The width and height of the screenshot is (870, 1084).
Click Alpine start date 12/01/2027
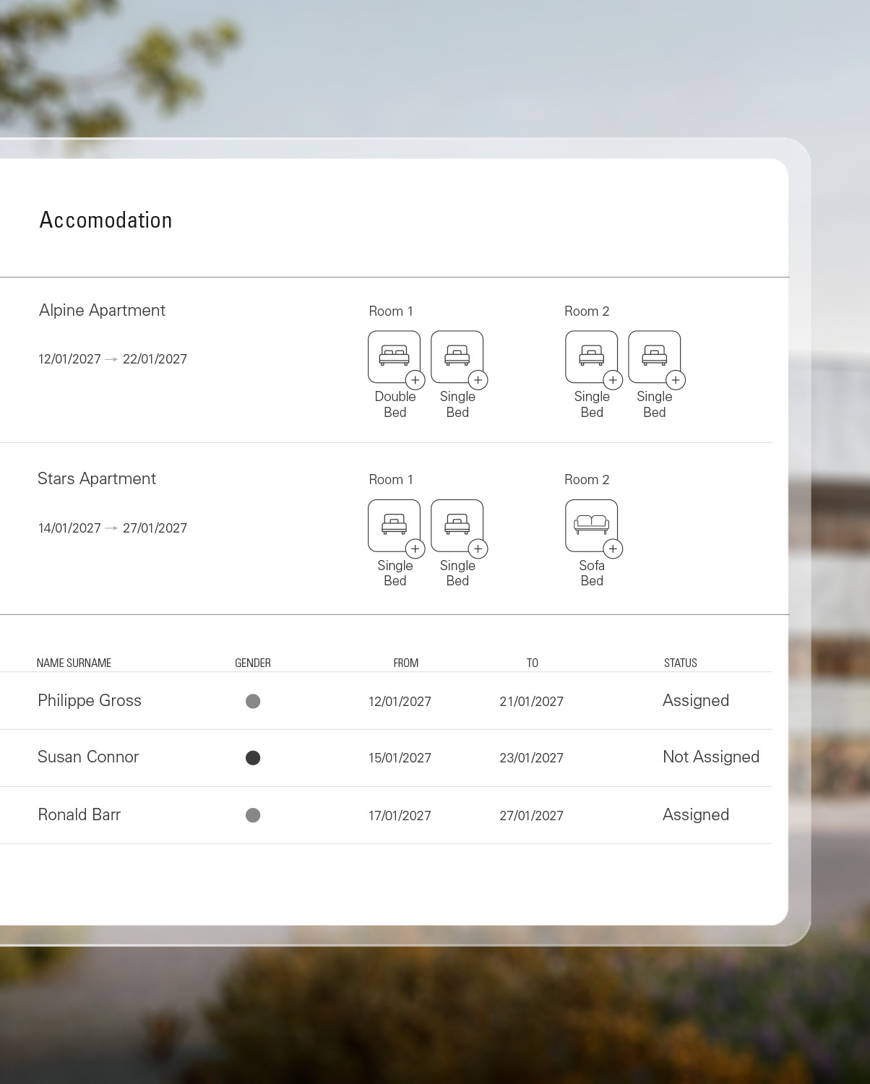69,359
